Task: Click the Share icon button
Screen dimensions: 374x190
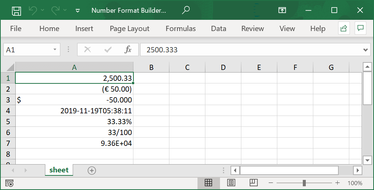Action: pos(344,28)
